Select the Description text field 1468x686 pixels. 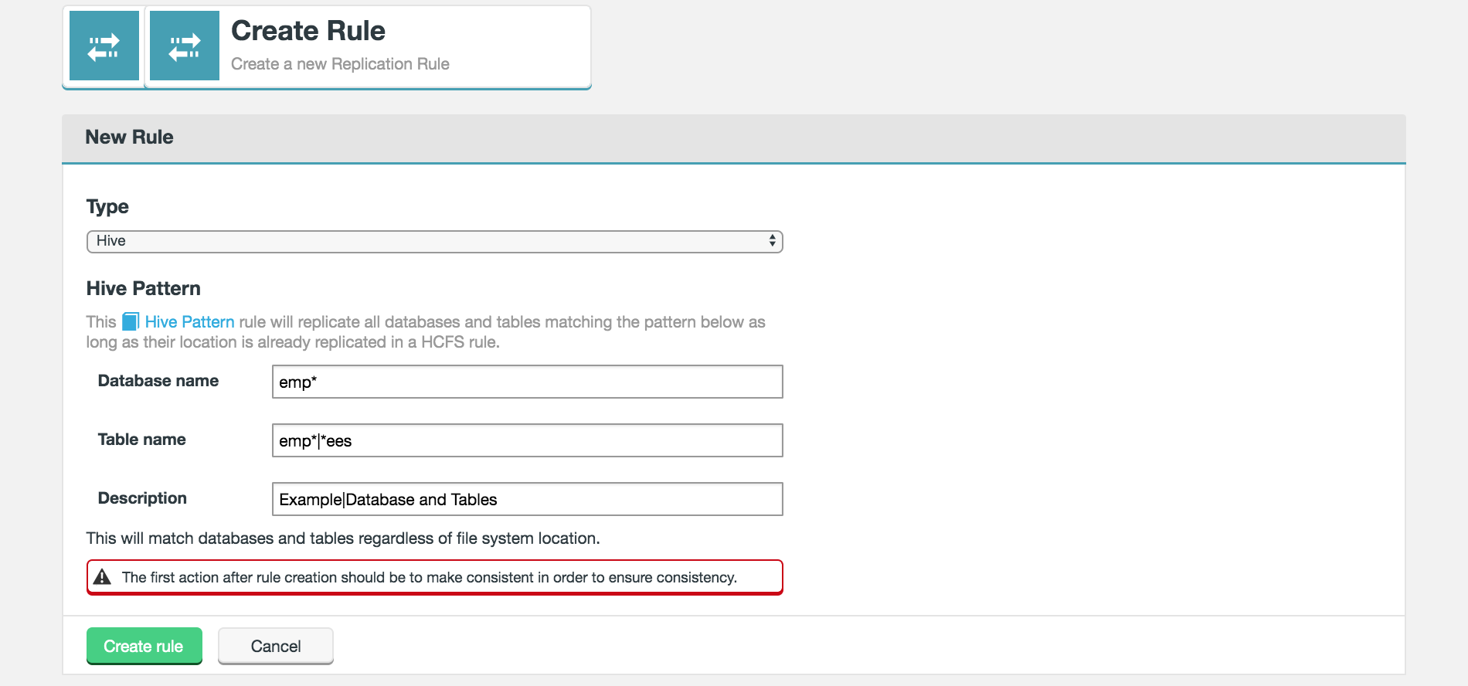pyautogui.click(x=527, y=499)
